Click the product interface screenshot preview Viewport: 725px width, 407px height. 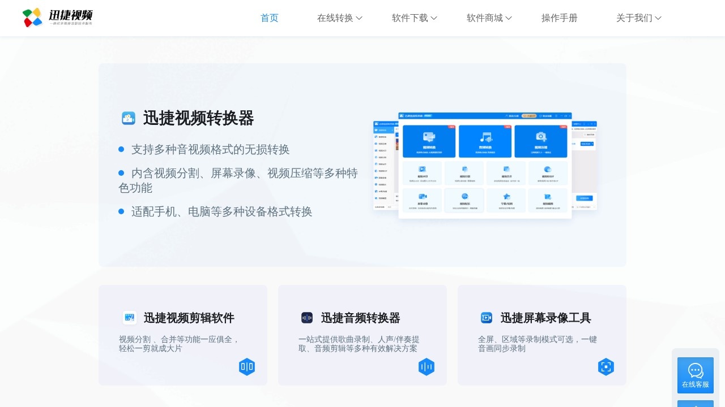click(484, 165)
